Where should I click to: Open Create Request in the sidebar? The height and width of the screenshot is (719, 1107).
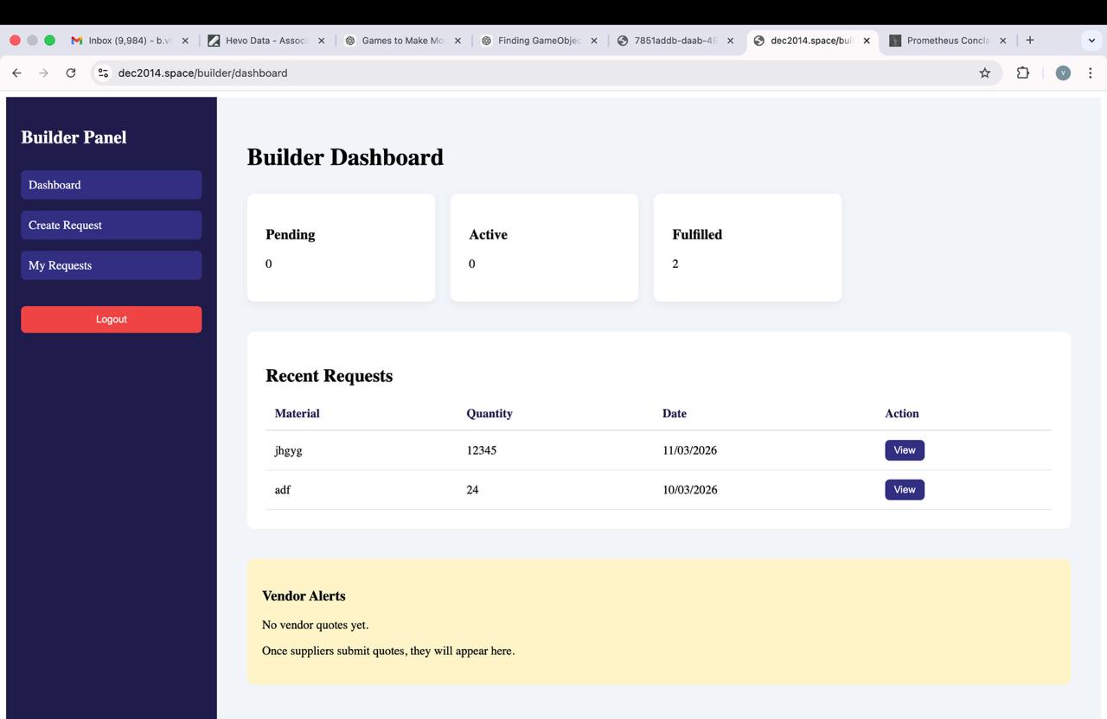[112, 225]
